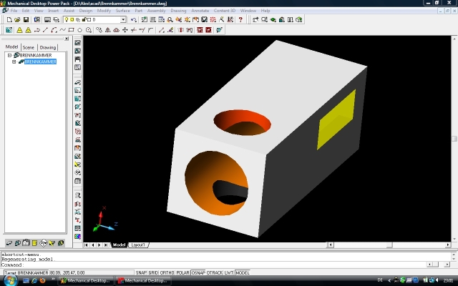
Task: Expand the child BRENNKAMMER tree node
Action: click(x=14, y=62)
